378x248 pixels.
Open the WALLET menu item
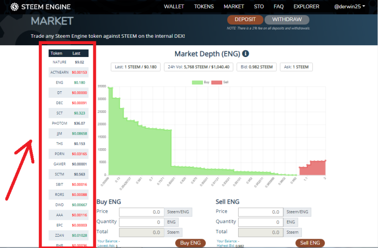pyautogui.click(x=174, y=7)
